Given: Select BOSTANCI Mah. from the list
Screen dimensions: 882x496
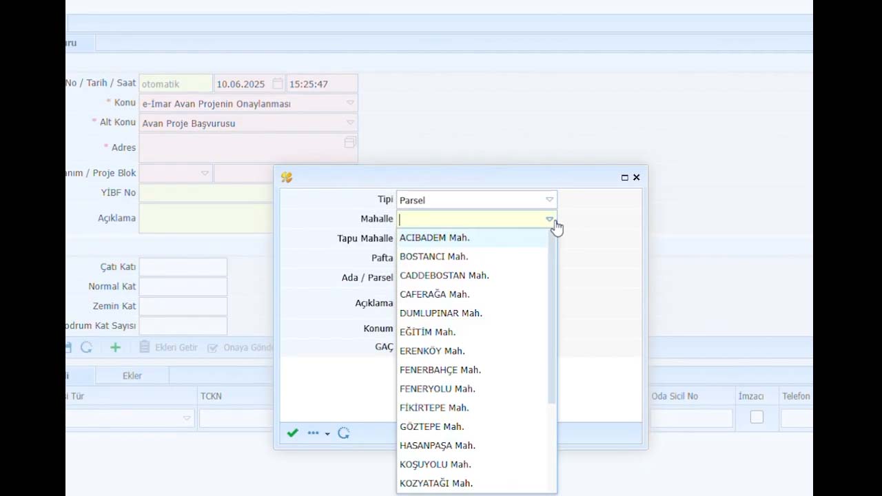Looking at the screenshot, I should click(473, 256).
